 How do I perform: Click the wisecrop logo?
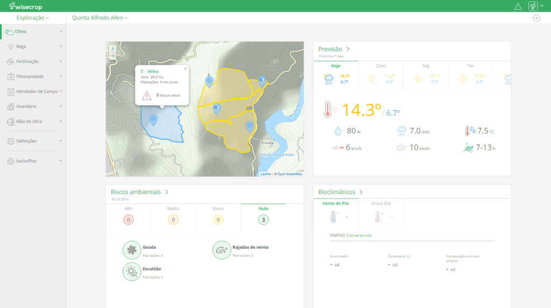26,6
